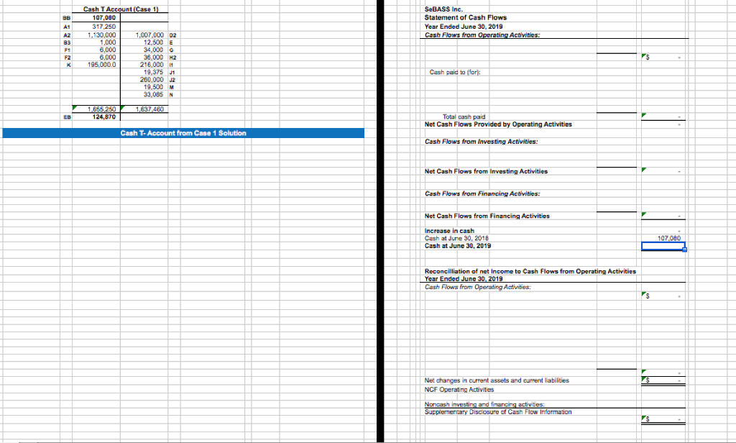Click the K row label
This screenshot has width=736, height=443.
tap(68, 65)
